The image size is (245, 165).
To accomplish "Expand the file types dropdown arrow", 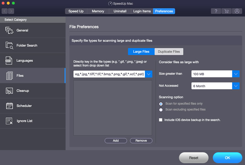I will tap(149, 74).
